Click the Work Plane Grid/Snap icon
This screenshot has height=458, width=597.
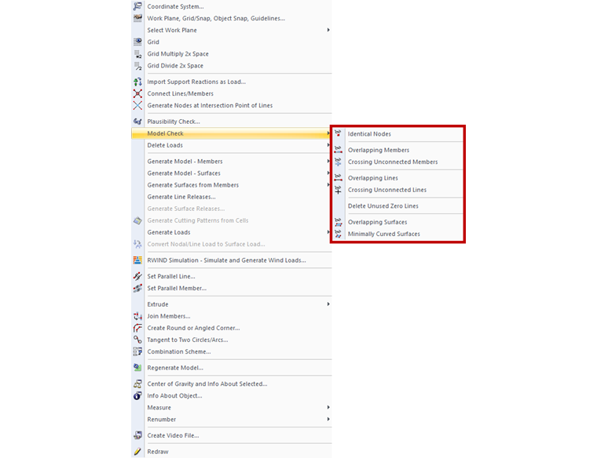point(137,18)
